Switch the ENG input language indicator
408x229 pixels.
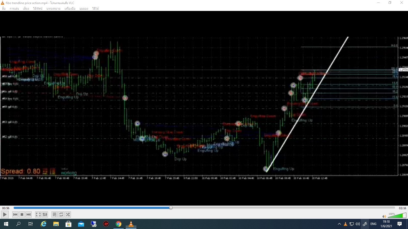pos(373,224)
